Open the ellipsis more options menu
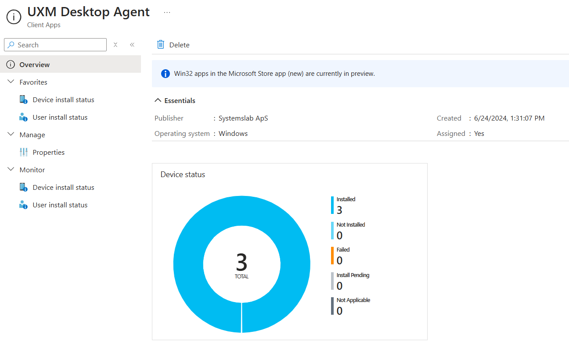569x345 pixels. pos(167,12)
